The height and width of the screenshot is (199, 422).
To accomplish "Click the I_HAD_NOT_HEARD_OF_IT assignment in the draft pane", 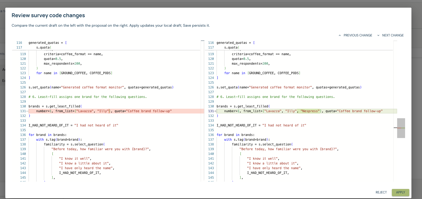I will 74,125.
